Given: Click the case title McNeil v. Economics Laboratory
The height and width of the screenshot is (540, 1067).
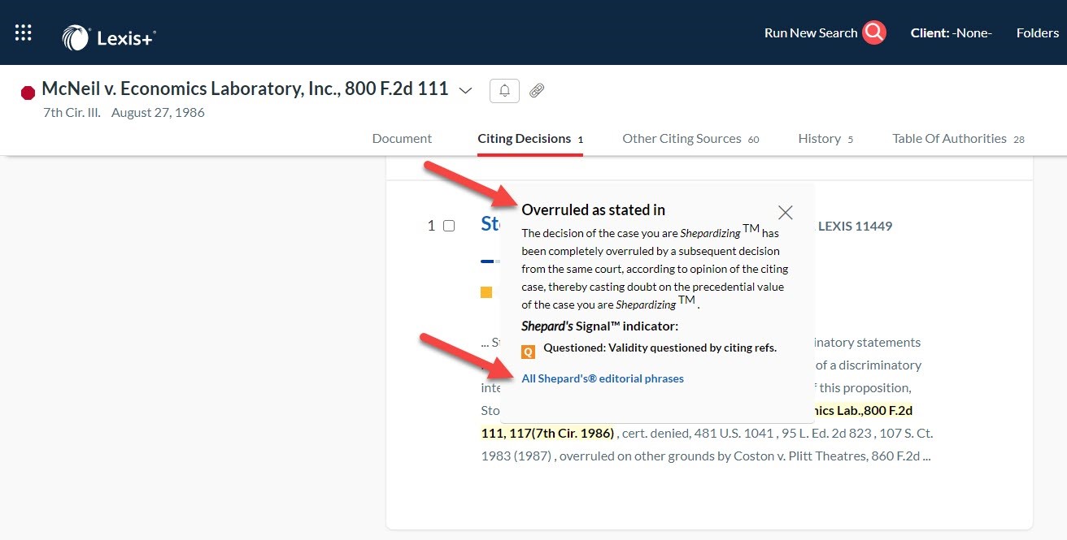Looking at the screenshot, I should (x=245, y=89).
